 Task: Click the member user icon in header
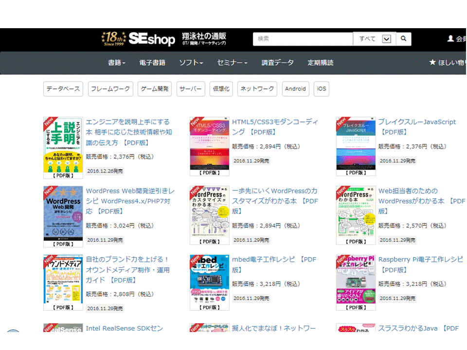click(x=450, y=38)
